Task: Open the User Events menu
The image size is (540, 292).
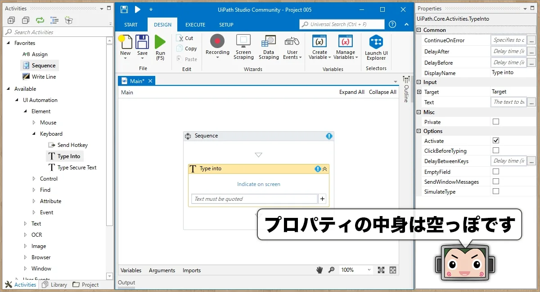Action: point(292,48)
